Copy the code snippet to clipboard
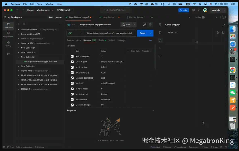Viewport: 239px width, 151px height. click(223, 32)
